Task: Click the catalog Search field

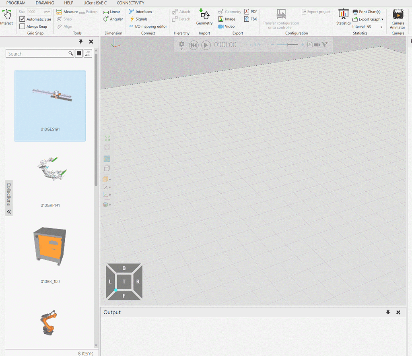Action: (37, 54)
